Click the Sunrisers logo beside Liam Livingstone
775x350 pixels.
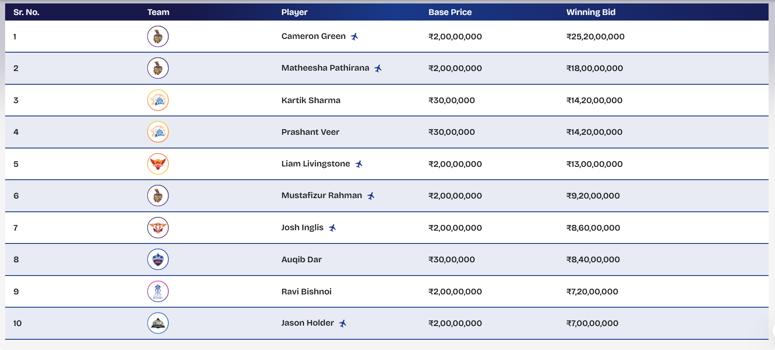coord(158,164)
